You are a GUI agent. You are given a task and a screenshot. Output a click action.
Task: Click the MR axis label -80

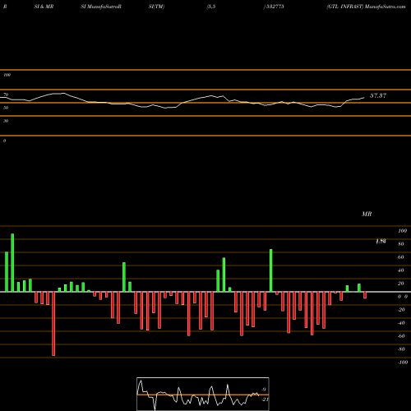(401, 349)
